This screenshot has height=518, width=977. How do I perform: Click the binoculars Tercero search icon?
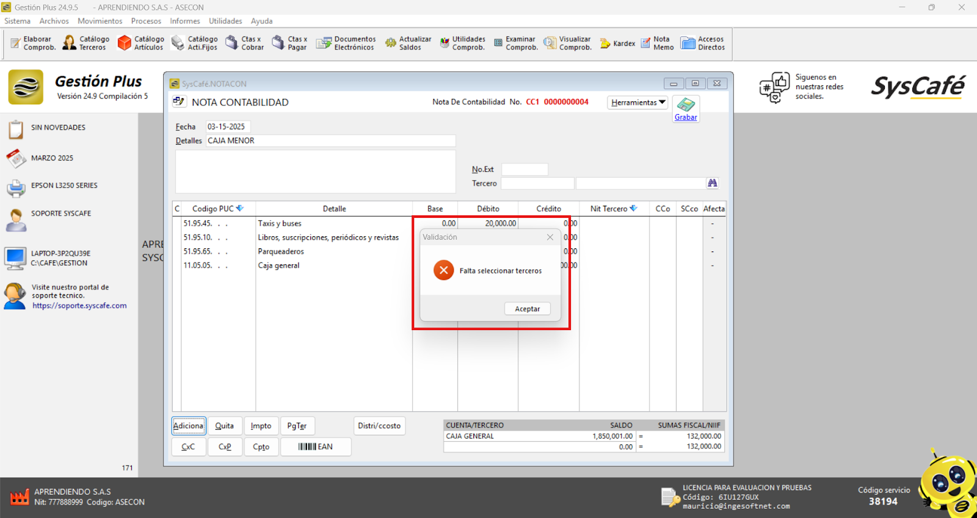(712, 183)
